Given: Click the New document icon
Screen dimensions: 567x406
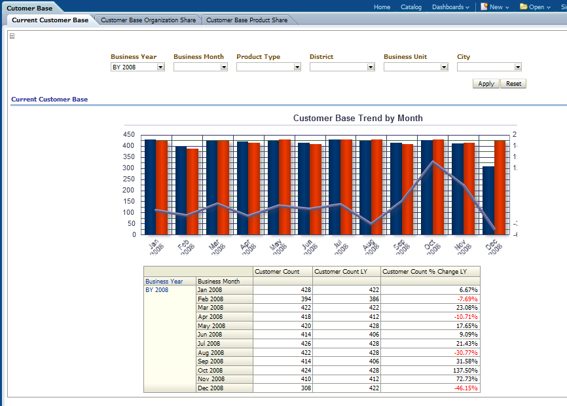Looking at the screenshot, I should coord(484,7).
